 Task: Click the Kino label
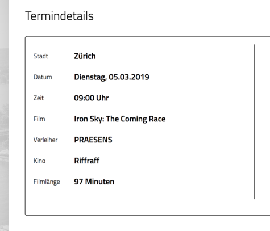39,161
